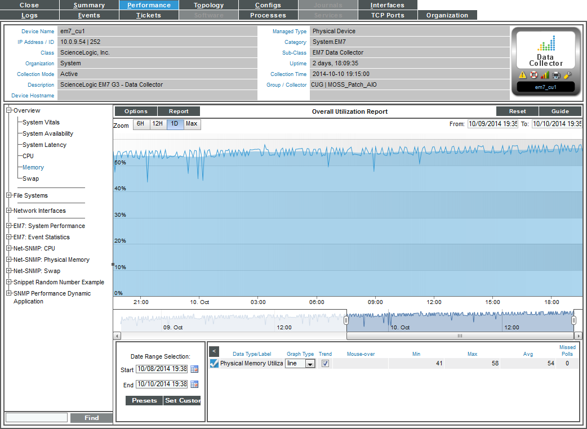The height and width of the screenshot is (429, 587).
Task: Toggle the Trend checkbox
Action: click(x=325, y=363)
